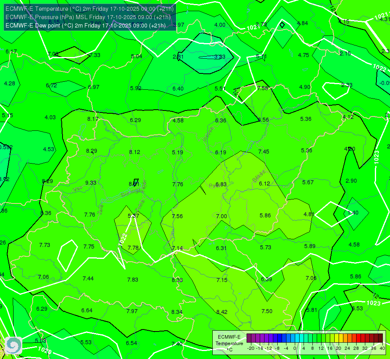Select the ECMWF-E Pressure MSL layer title
The height and width of the screenshot is (359, 390).
(88, 17)
